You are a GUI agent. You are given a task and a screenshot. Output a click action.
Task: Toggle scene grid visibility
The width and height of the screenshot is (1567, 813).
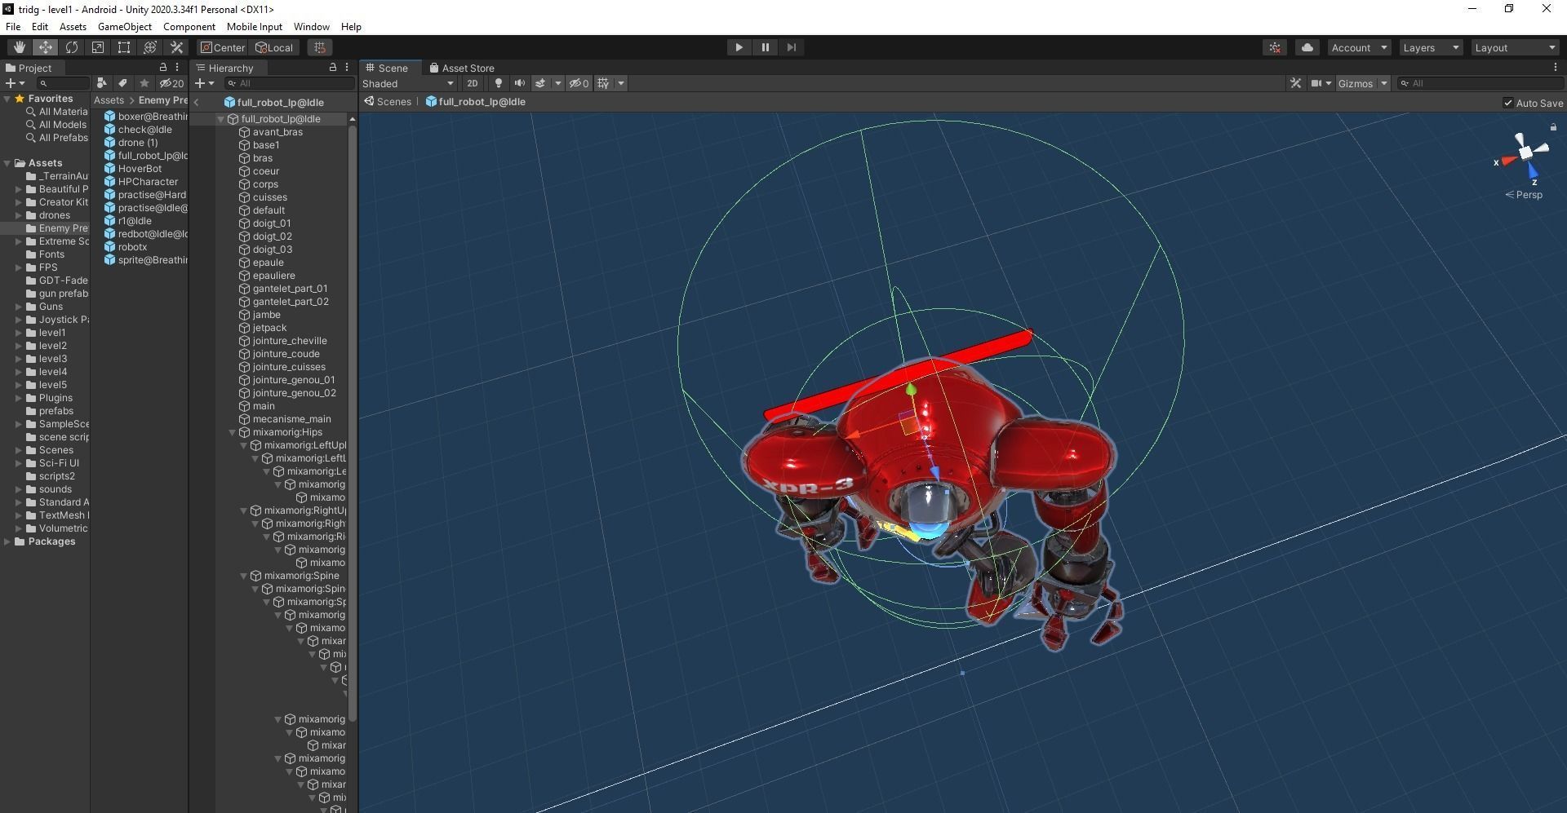coord(603,83)
